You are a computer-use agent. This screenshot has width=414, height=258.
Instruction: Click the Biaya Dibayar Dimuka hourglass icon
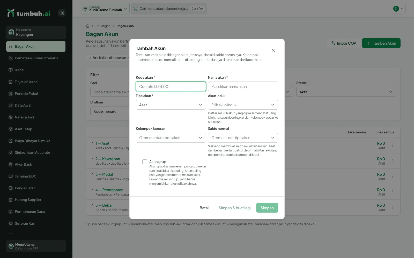(11, 141)
